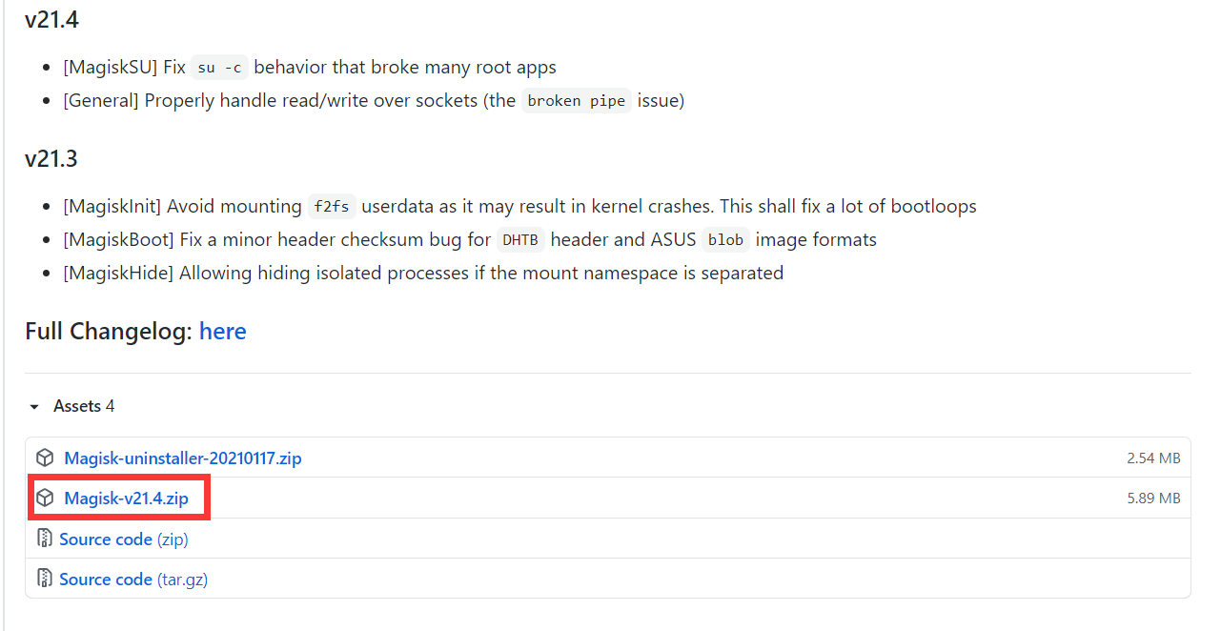Open the Source code (zip) link

[124, 539]
